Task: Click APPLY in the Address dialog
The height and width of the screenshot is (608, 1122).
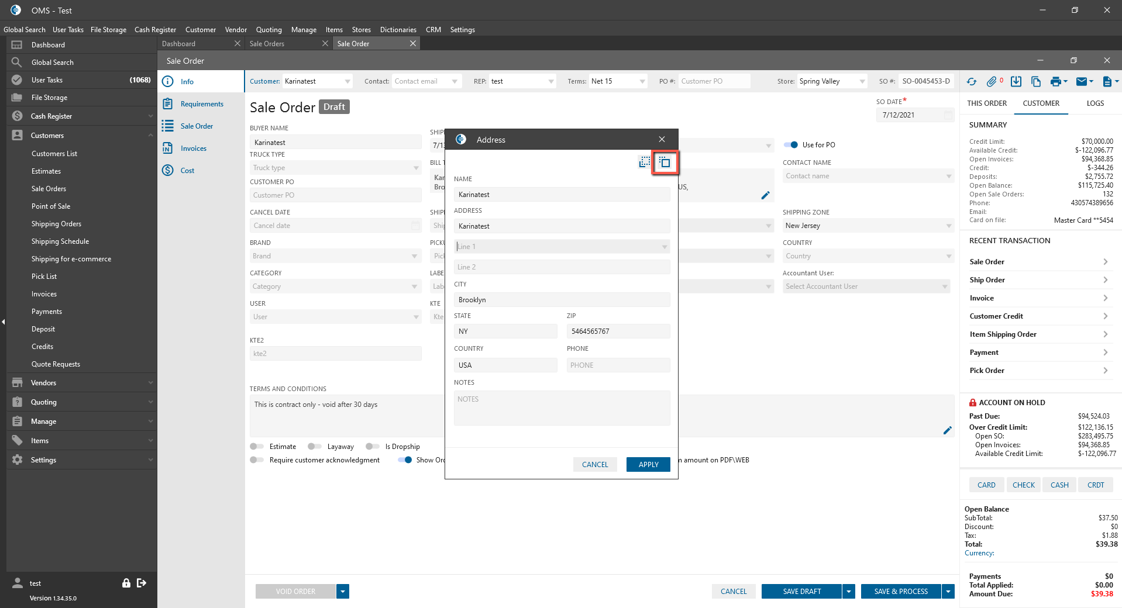Action: point(648,465)
